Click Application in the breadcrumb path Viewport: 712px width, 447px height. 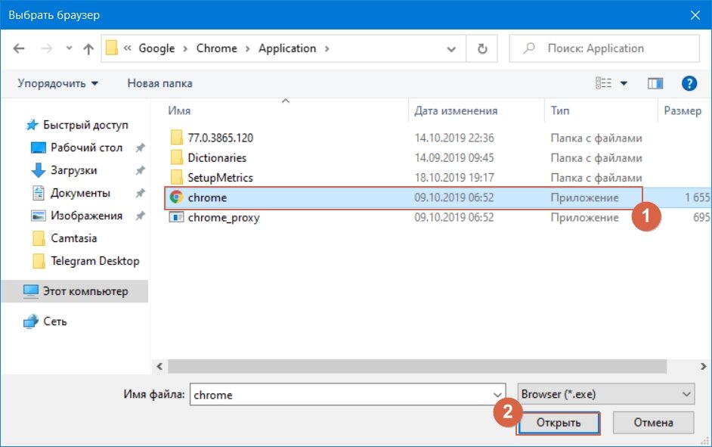pos(287,48)
